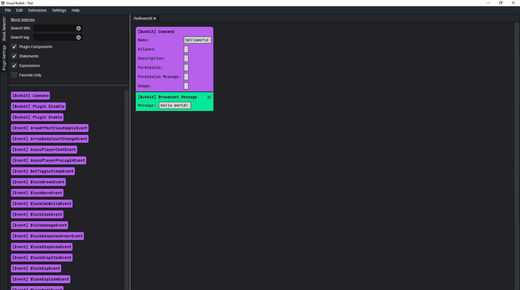The width and height of the screenshot is (520, 290).
Task: Select the [Bukkit] Plugin Disable block
Action: click(x=38, y=107)
